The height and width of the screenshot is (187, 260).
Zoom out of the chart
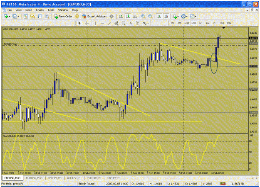click(151, 16)
